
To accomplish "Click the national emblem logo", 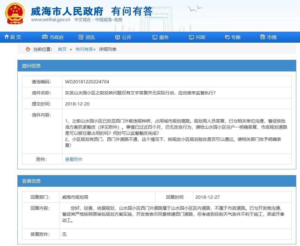I will click(15, 13).
